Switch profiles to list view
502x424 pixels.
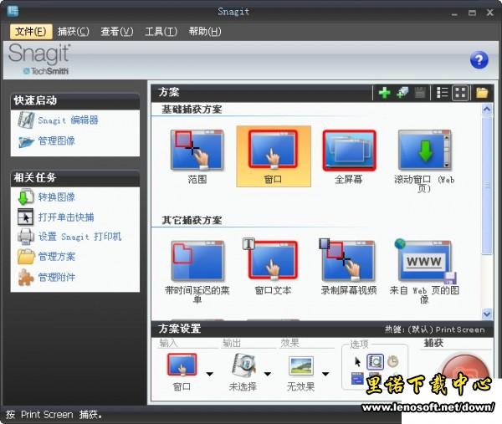(442, 93)
